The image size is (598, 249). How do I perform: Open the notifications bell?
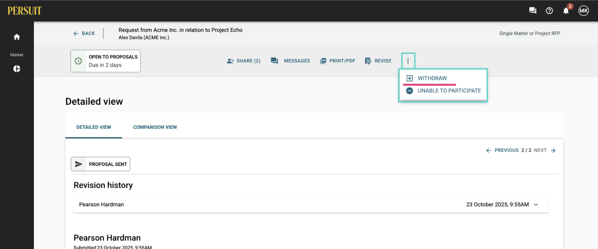566,11
